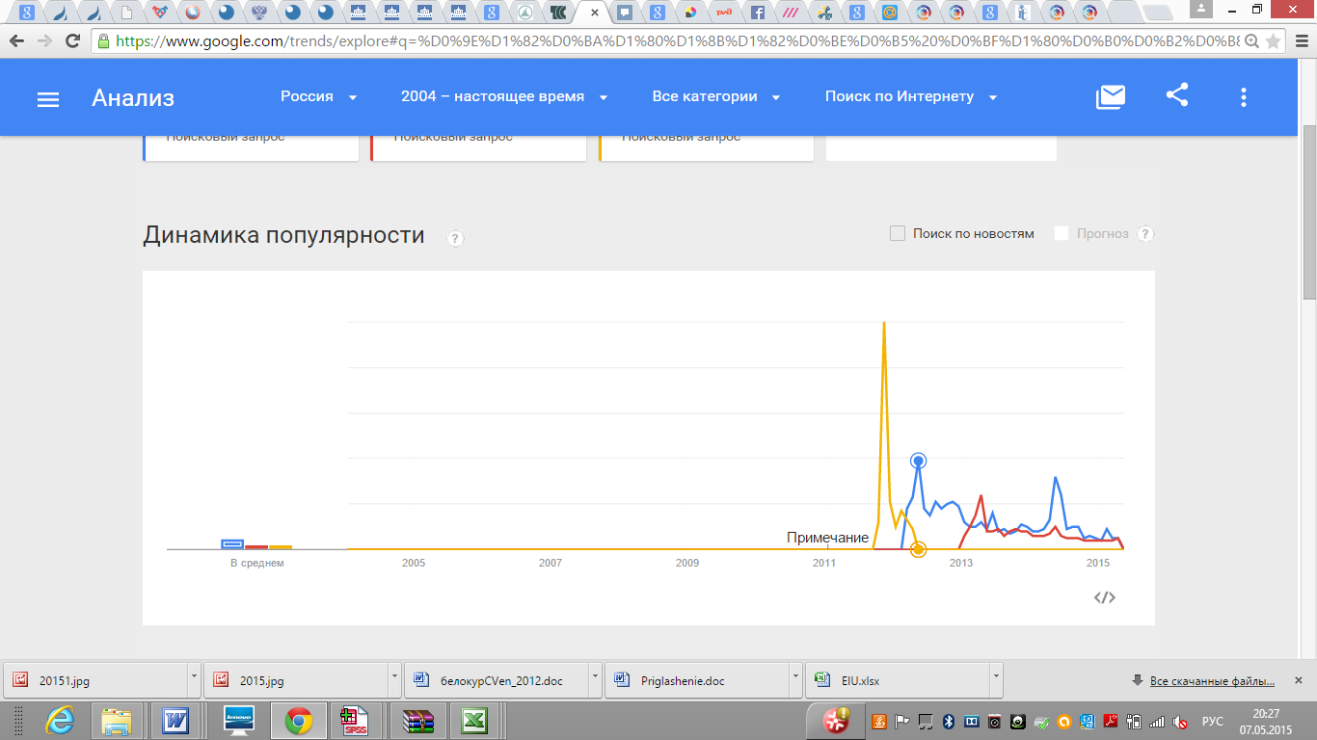
Task: Click the zoom magnifier icon in address bar
Action: click(x=1251, y=41)
